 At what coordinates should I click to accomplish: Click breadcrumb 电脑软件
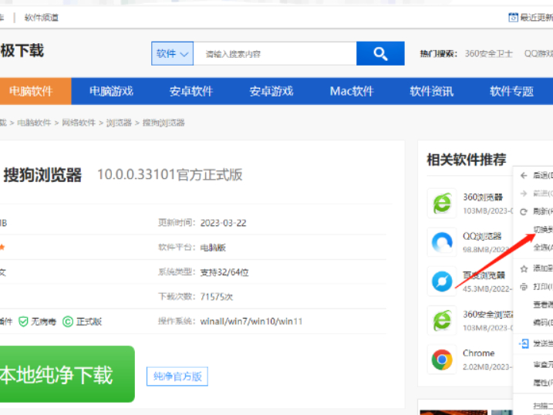pyautogui.click(x=34, y=123)
